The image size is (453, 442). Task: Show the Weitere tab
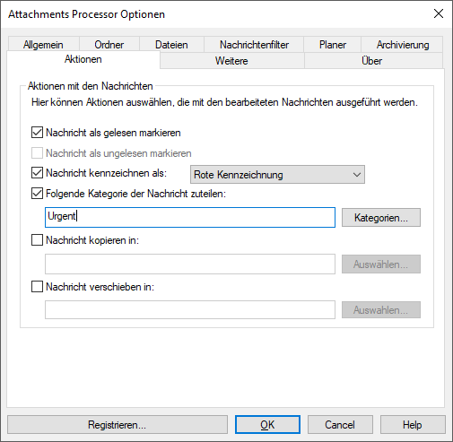(x=231, y=61)
